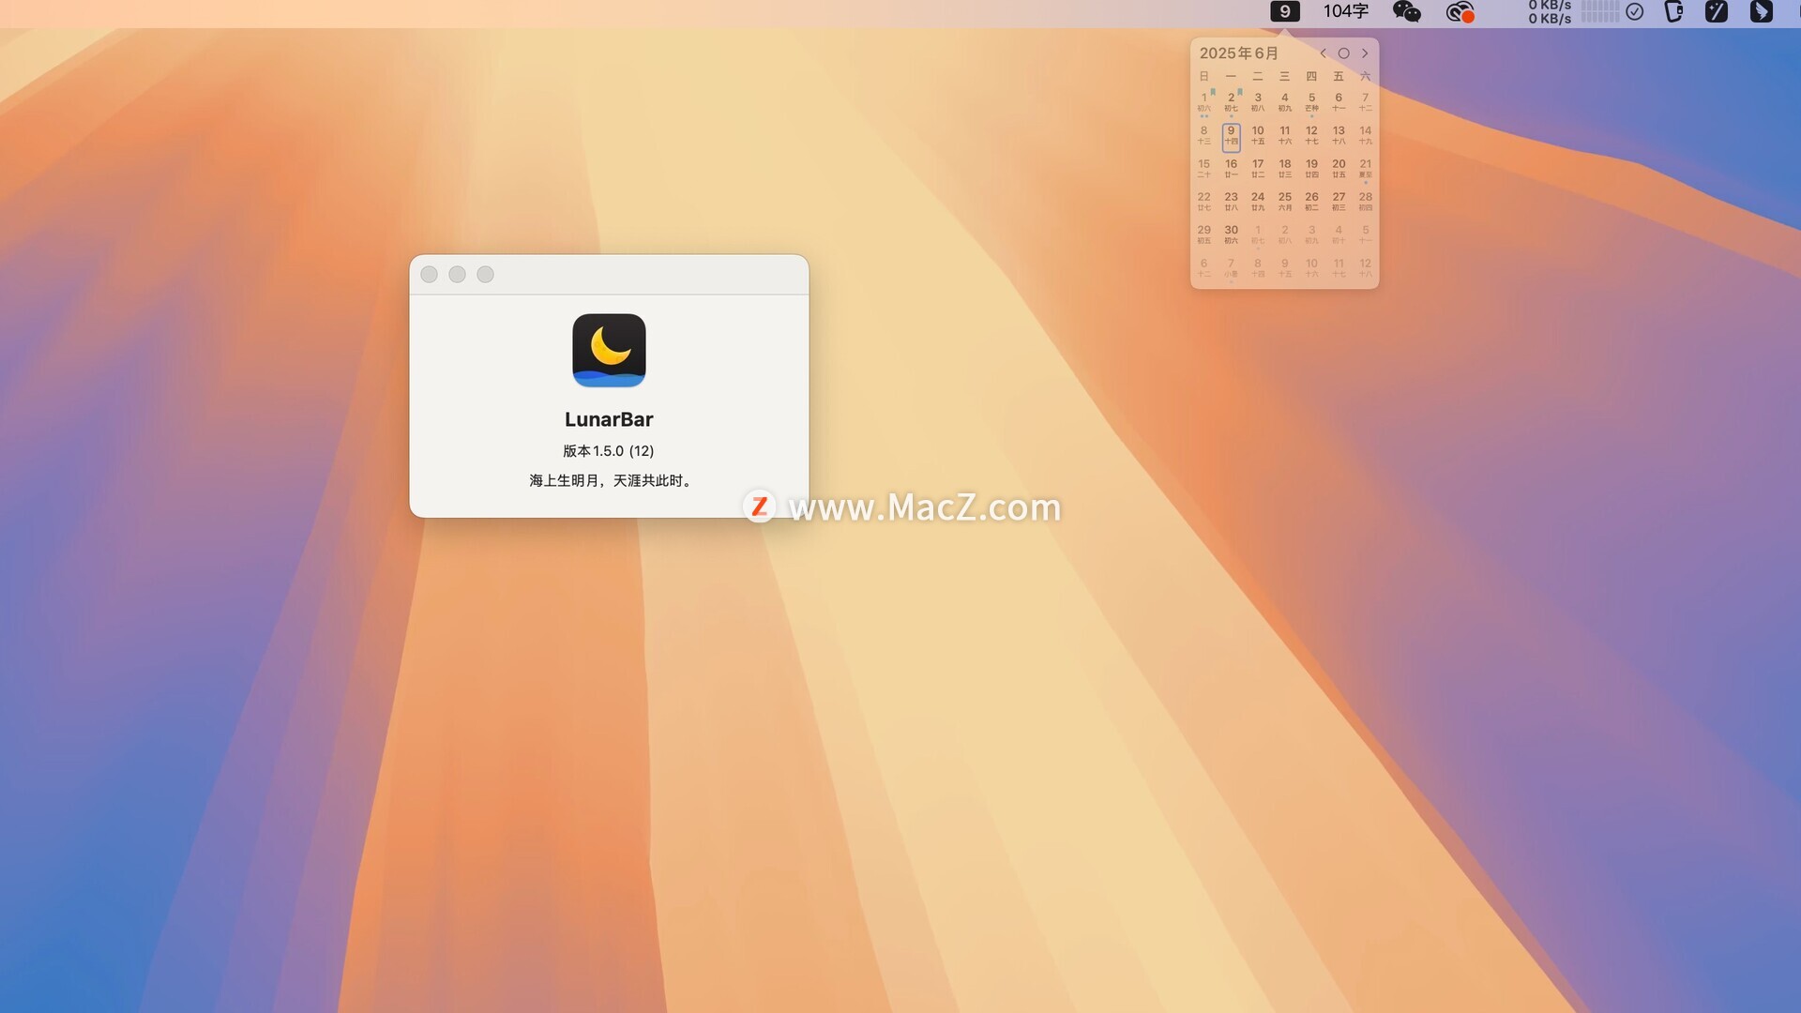
Task: Open the 104字 word count menu bar item
Action: click(1346, 11)
